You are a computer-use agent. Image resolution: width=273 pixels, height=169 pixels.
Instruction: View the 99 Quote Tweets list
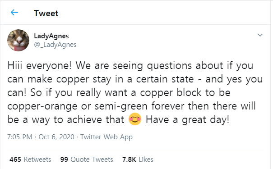click(87, 160)
